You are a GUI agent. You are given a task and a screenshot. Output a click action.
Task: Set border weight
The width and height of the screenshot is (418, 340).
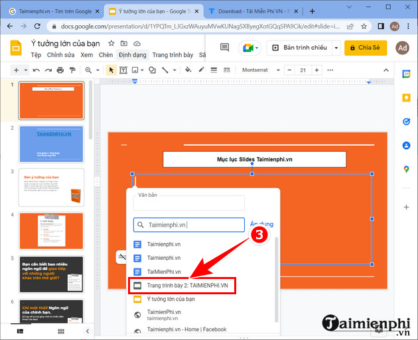pyautogui.click(x=214, y=70)
